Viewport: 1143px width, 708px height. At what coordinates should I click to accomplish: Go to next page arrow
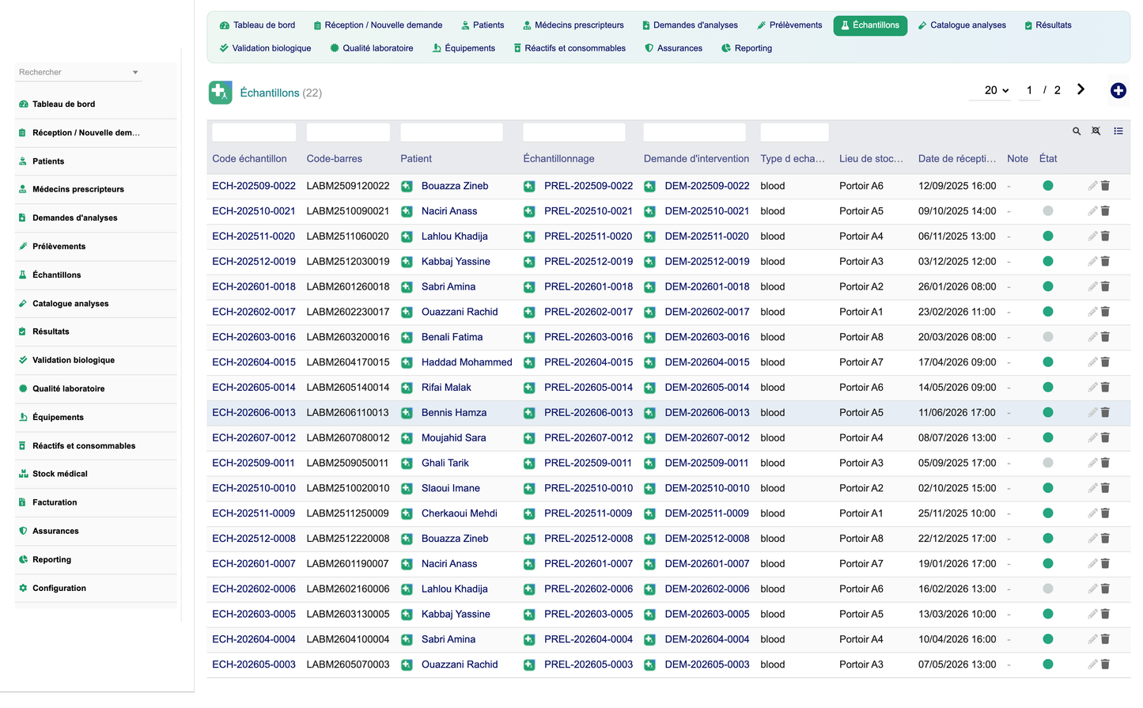tap(1081, 89)
